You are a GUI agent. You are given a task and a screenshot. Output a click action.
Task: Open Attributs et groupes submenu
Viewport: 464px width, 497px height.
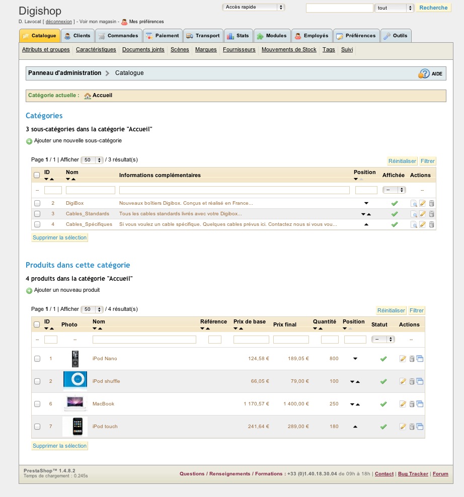coord(46,49)
